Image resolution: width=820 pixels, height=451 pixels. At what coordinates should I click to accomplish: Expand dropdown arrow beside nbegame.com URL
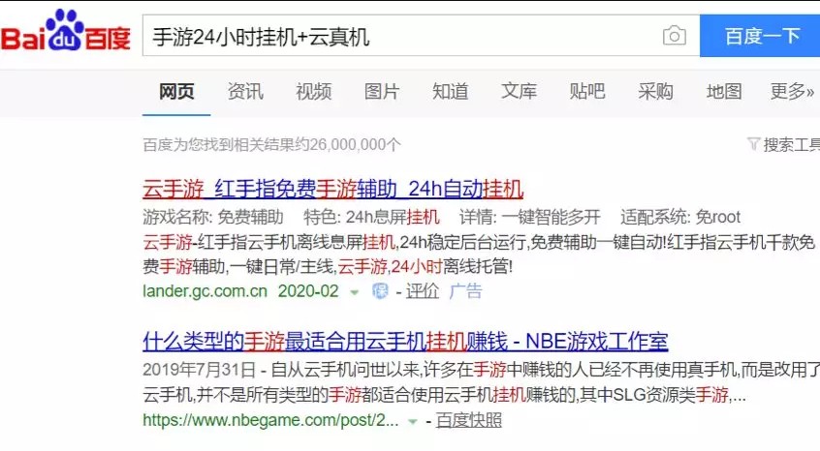pos(413,421)
